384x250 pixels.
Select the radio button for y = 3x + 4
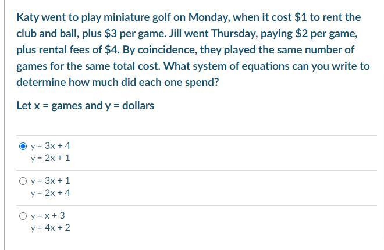tap(23, 147)
